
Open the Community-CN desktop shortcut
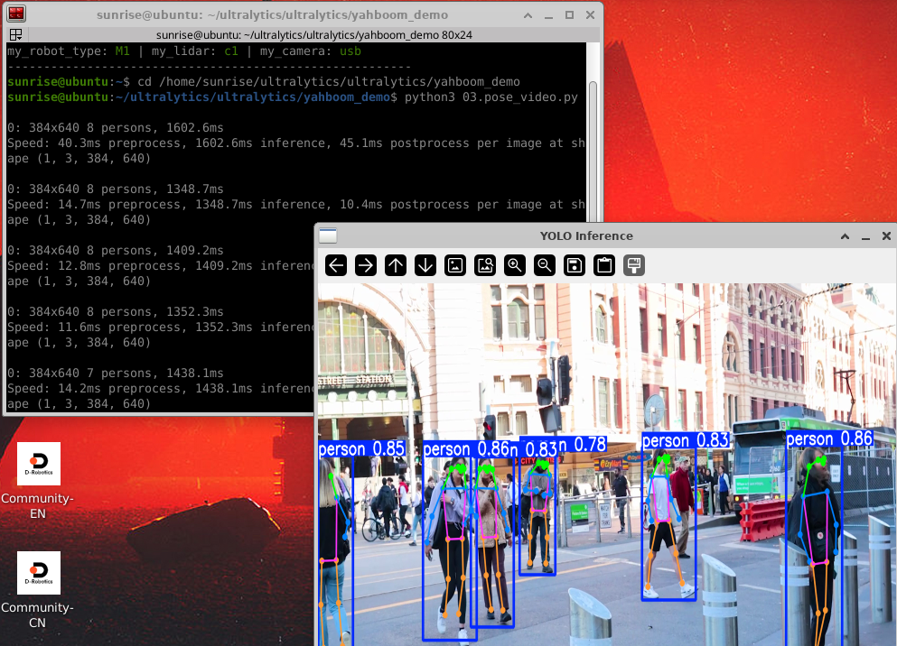pyautogui.click(x=38, y=590)
